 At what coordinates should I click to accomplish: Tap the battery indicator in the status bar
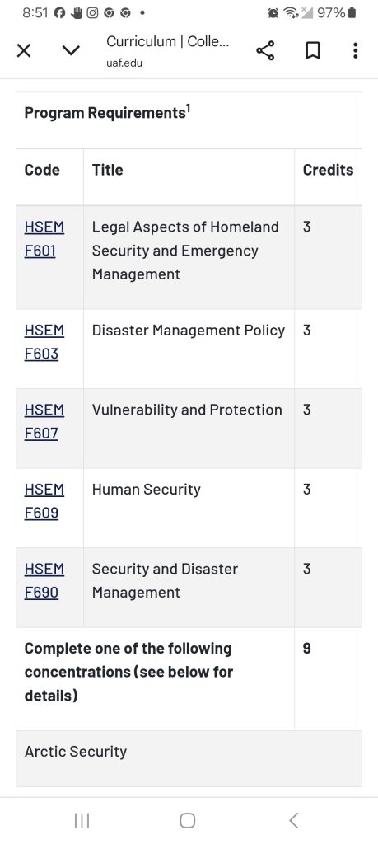tap(352, 13)
